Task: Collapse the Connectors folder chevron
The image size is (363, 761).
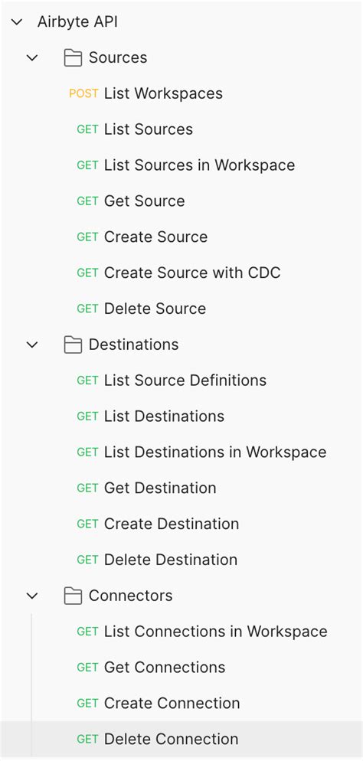Action: tap(32, 596)
